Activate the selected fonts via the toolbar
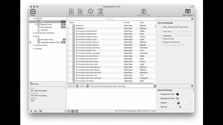This screenshot has height=125, width=223. point(72,11)
